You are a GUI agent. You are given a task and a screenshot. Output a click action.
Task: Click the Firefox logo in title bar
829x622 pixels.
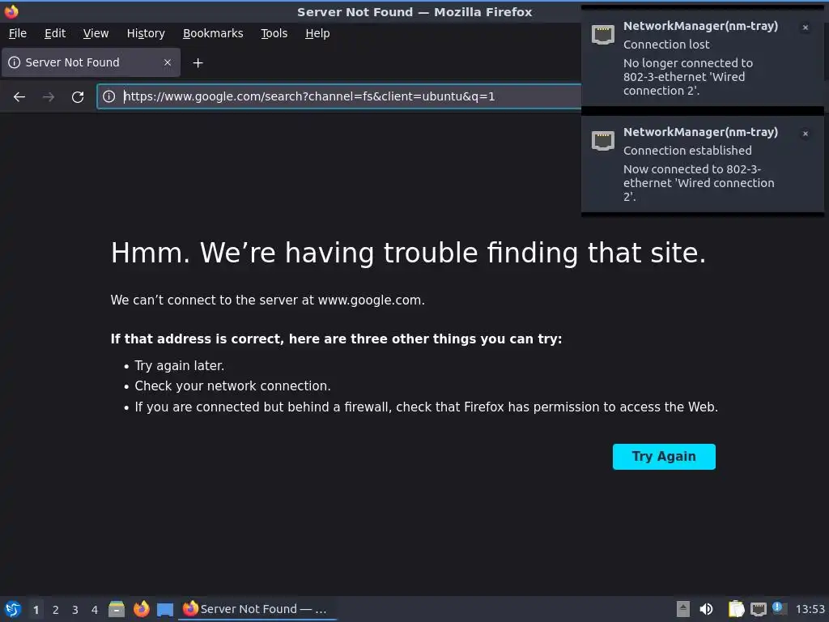pyautogui.click(x=11, y=11)
